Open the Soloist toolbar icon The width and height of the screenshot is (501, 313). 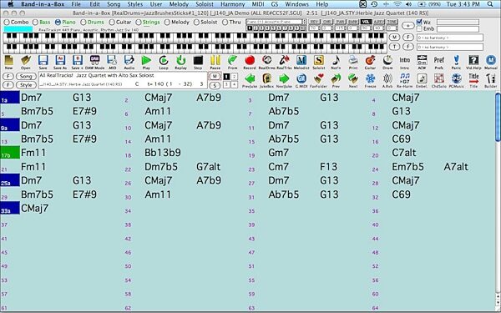click(319, 62)
